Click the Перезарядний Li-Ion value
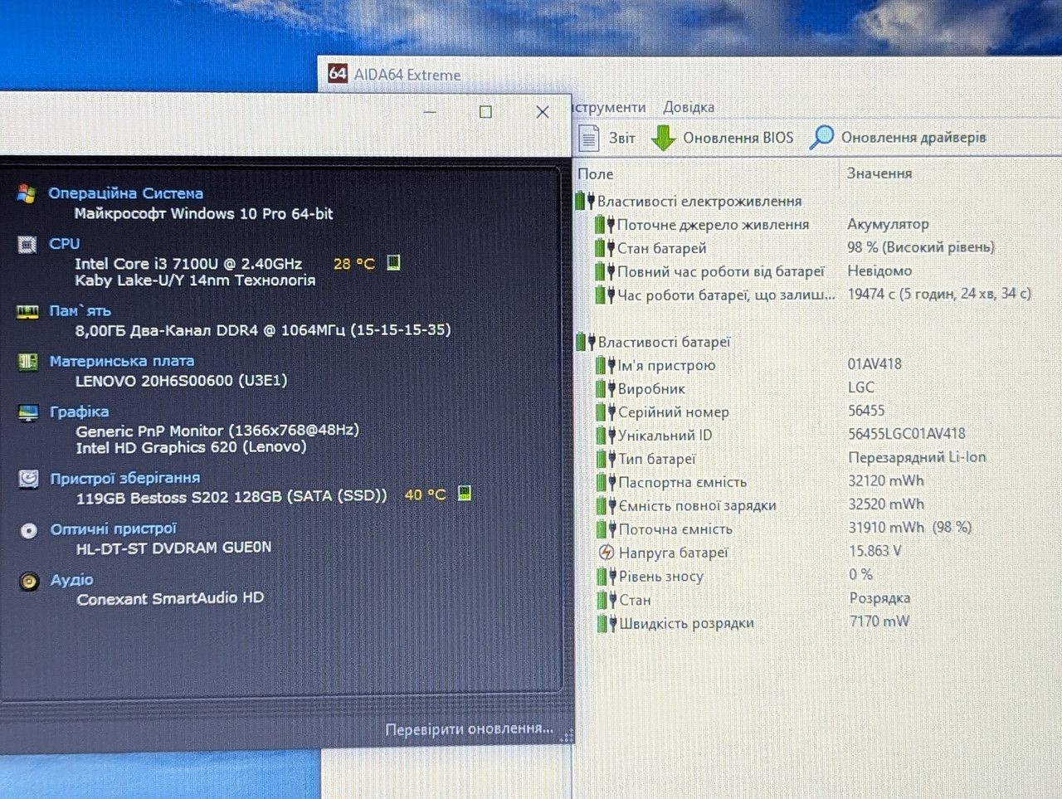Image resolution: width=1062 pixels, height=799 pixels. [x=917, y=457]
